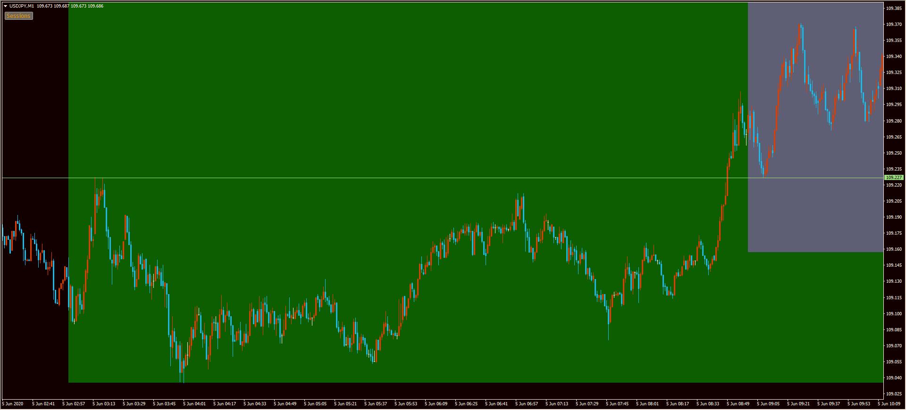This screenshot has width=906, height=410.
Task: Select the green 109.227 price label
Action: click(x=894, y=178)
